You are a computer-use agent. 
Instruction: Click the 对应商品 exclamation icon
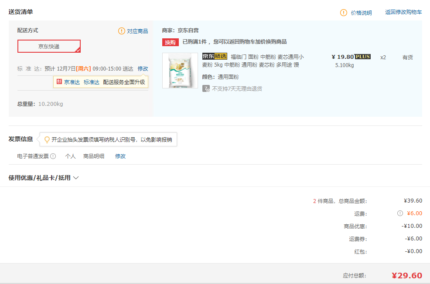click(x=122, y=31)
